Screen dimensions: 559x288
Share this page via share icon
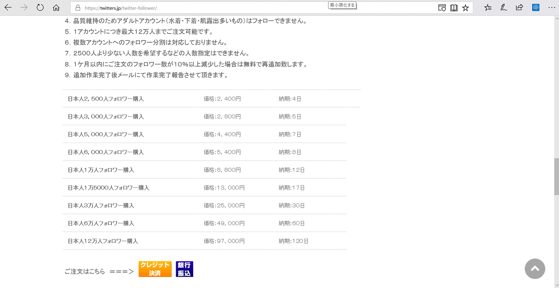tap(520, 8)
